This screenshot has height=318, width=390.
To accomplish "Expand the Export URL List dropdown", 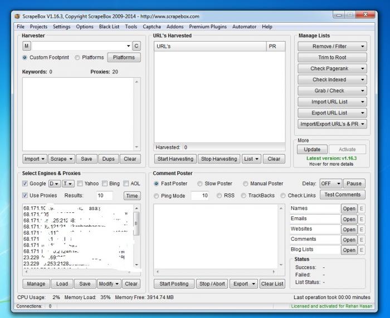I will 363,113.
